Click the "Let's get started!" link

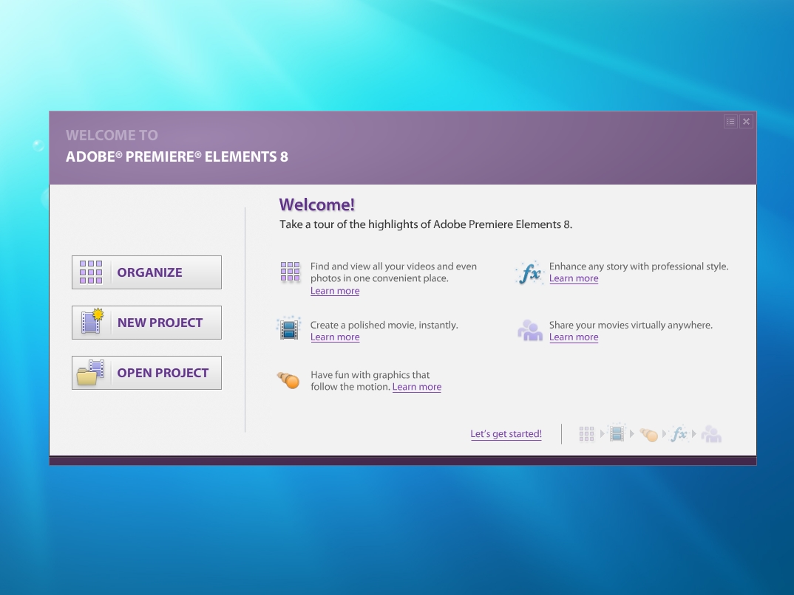click(x=506, y=434)
